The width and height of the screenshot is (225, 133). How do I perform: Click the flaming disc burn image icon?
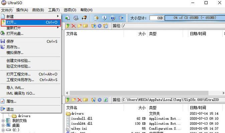[84, 18]
